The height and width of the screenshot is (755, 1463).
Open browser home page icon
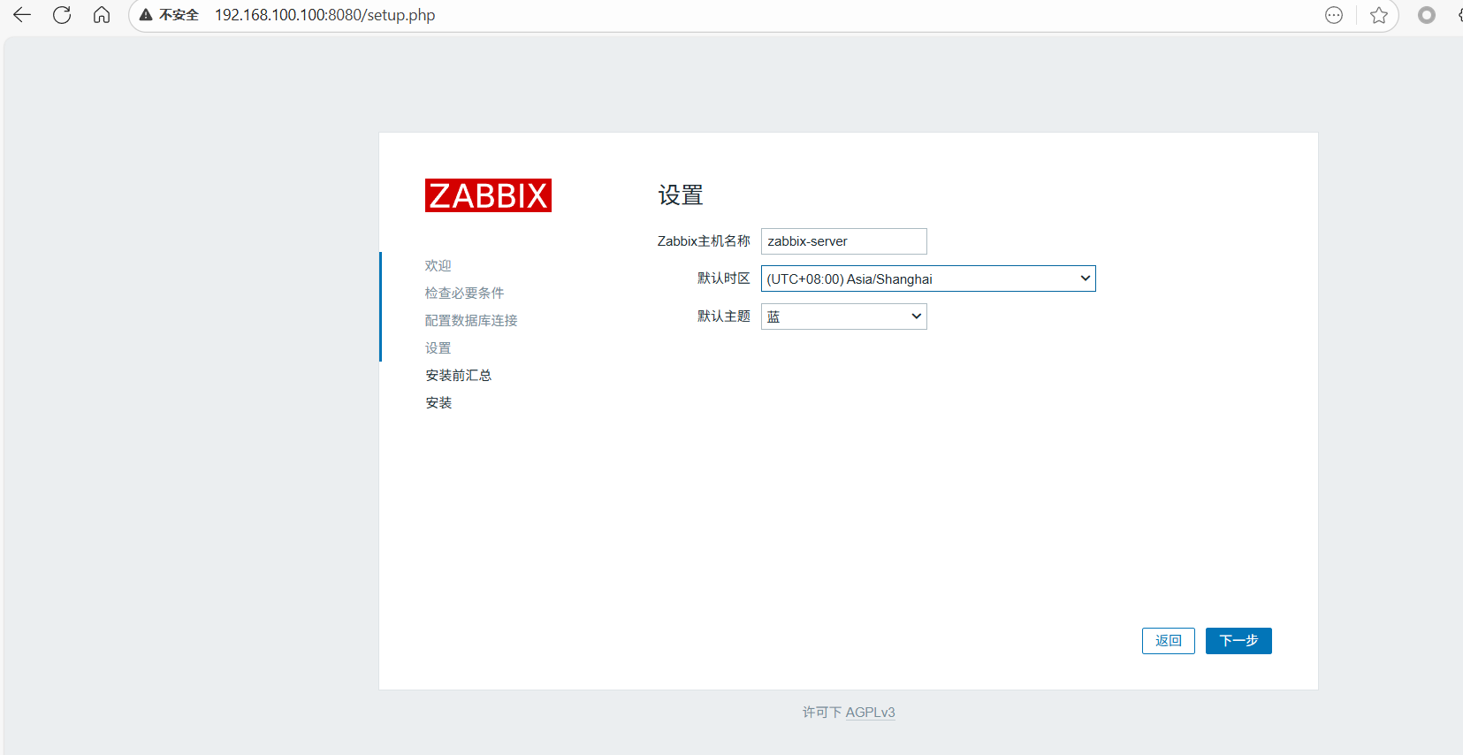coord(102,15)
